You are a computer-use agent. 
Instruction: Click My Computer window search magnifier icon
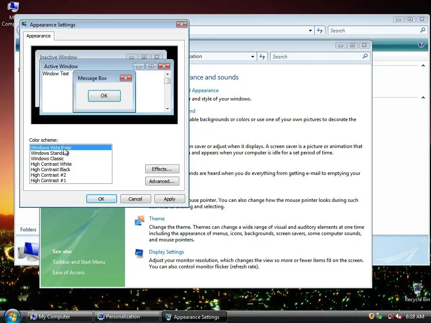click(x=423, y=30)
